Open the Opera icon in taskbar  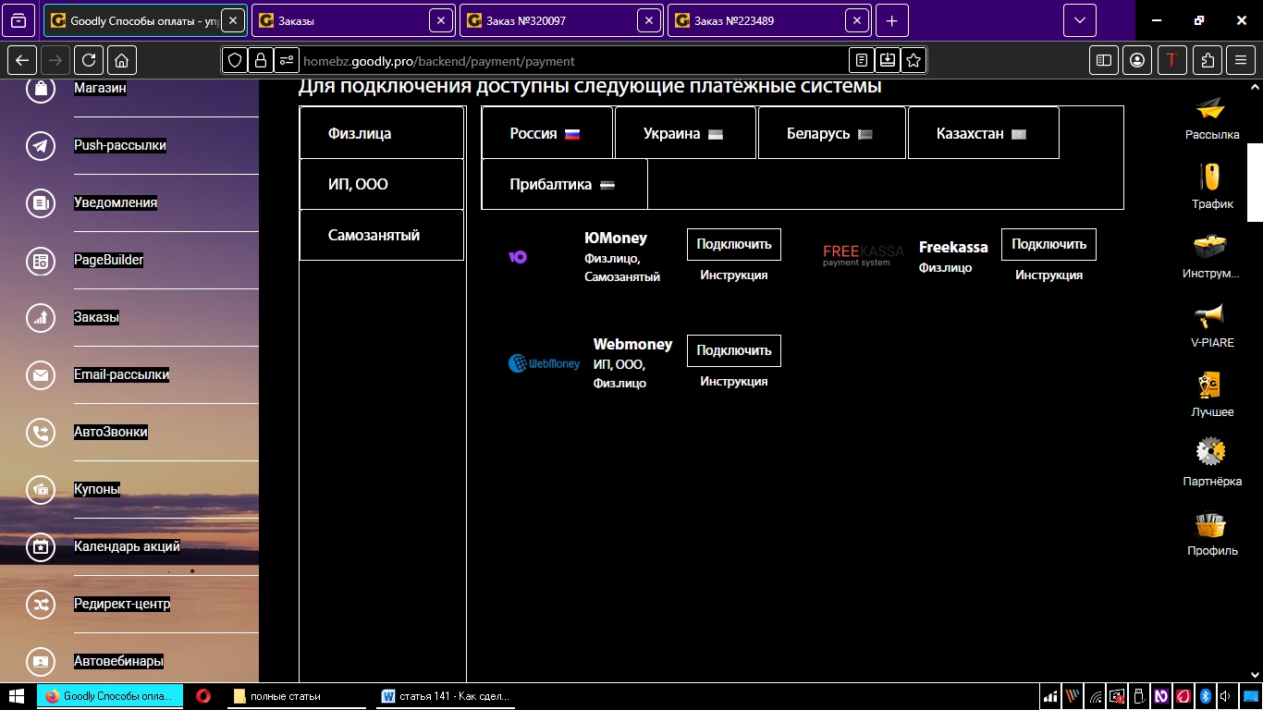(203, 696)
